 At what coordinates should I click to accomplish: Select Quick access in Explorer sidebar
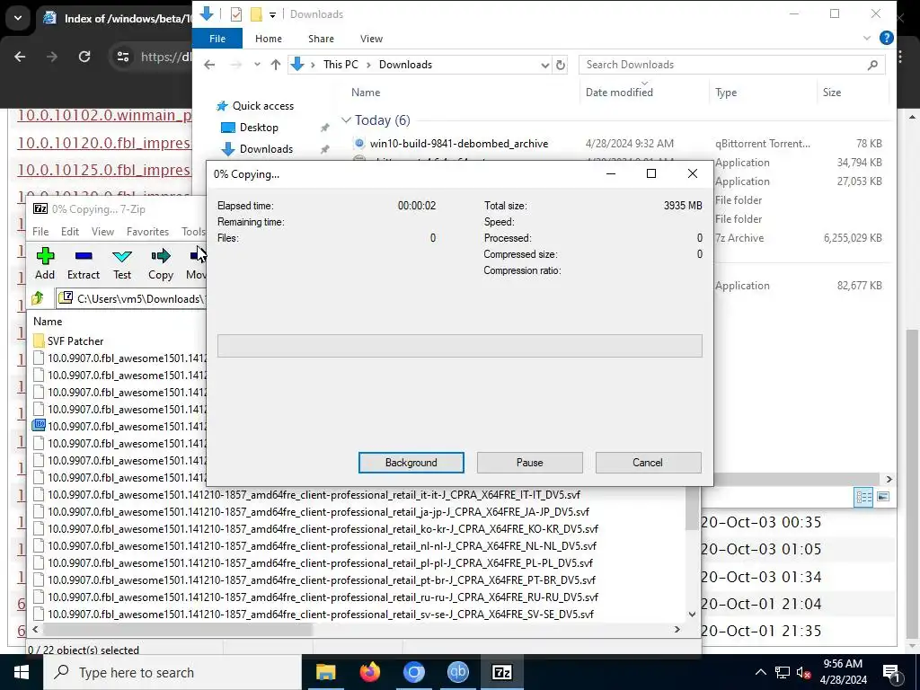[x=255, y=106]
